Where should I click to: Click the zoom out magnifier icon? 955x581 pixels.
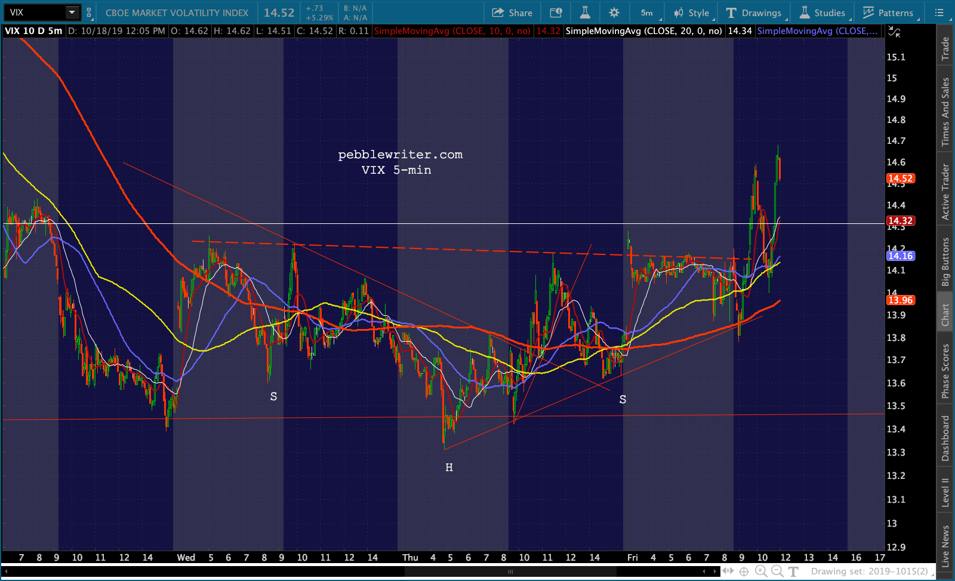coord(777,571)
